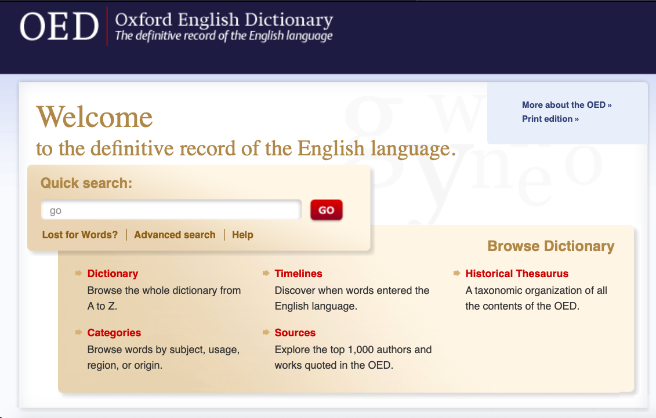Click the text 'Explore the top 1,000 authors and'
This screenshot has height=418, width=656.
pos(353,350)
